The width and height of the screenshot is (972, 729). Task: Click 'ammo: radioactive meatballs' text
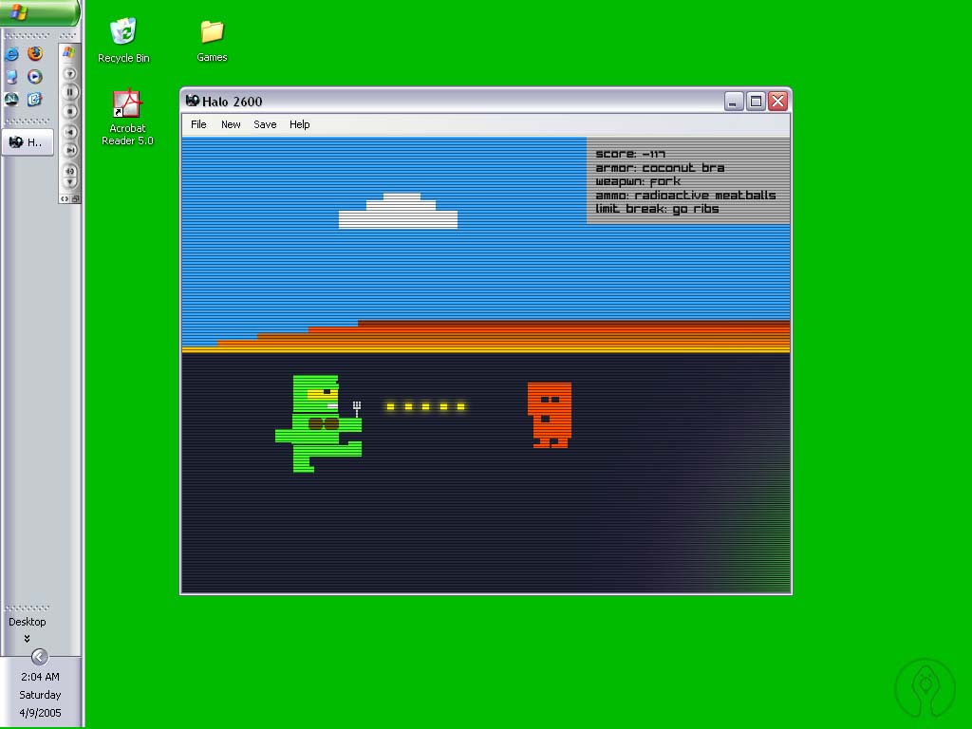click(x=685, y=195)
